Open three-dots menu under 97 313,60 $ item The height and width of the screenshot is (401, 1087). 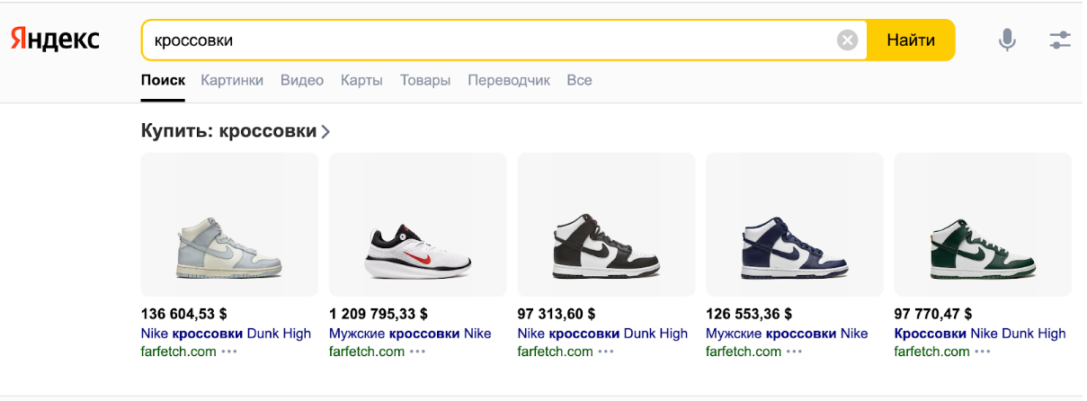click(x=606, y=352)
